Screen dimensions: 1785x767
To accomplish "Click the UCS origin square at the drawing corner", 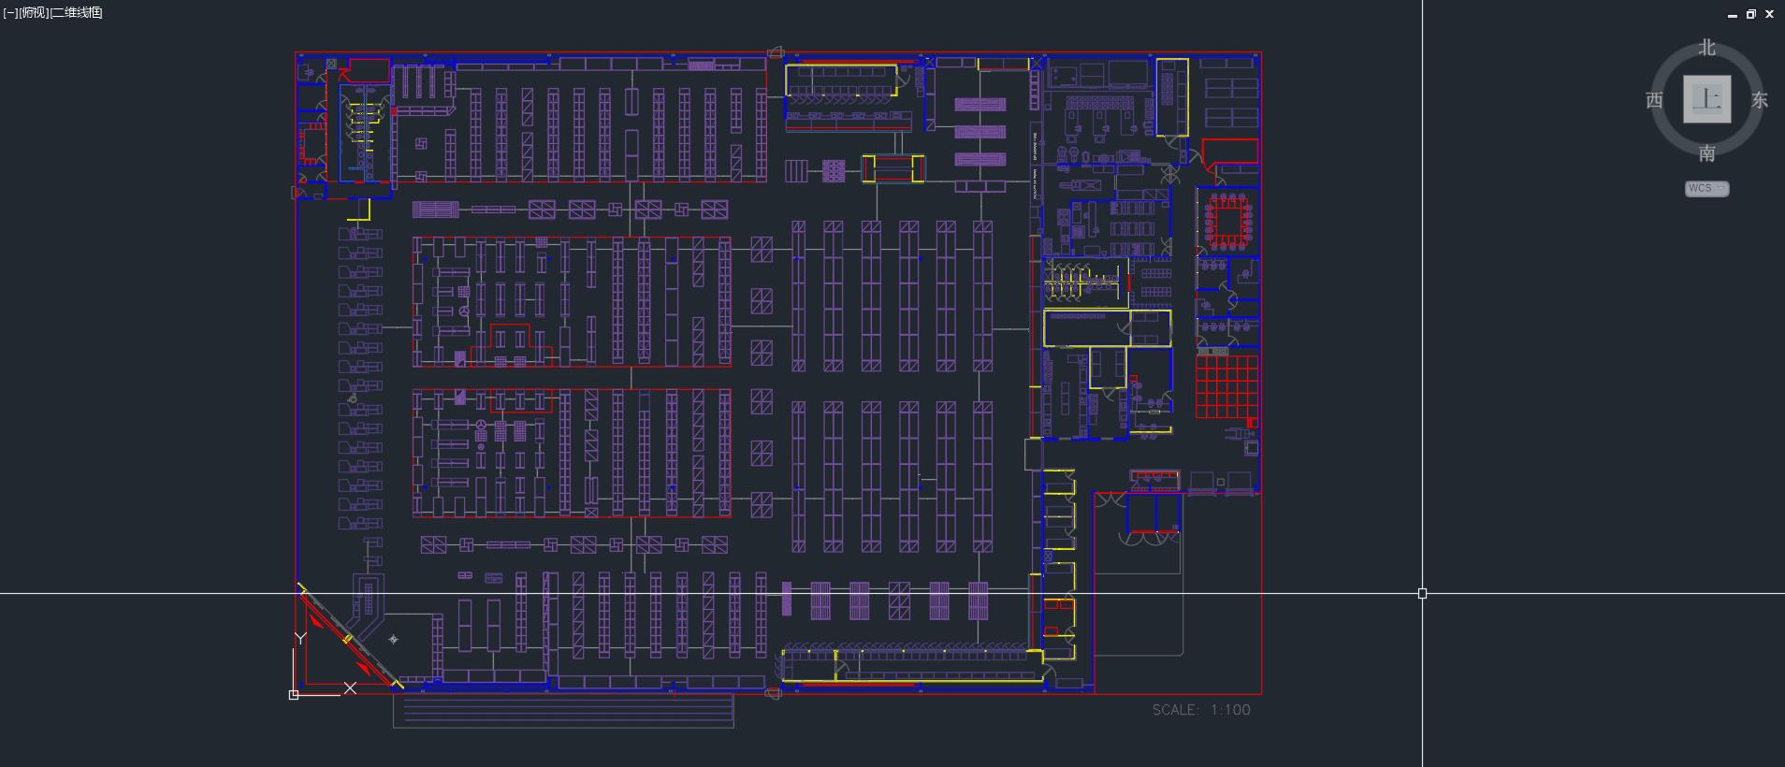I will (x=294, y=694).
